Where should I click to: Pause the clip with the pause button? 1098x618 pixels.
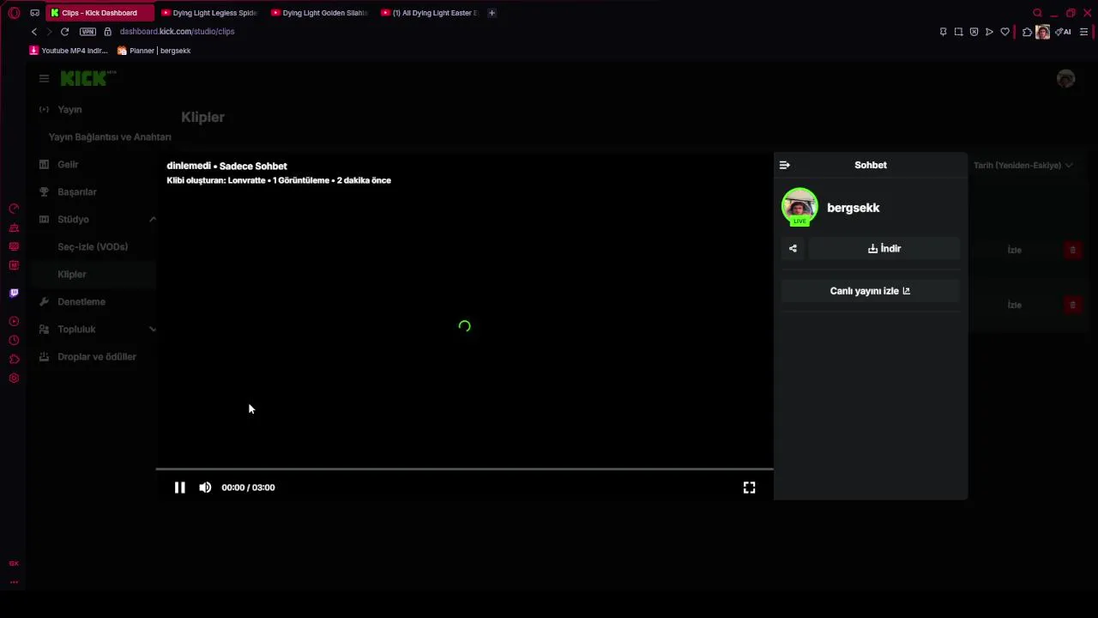(179, 488)
